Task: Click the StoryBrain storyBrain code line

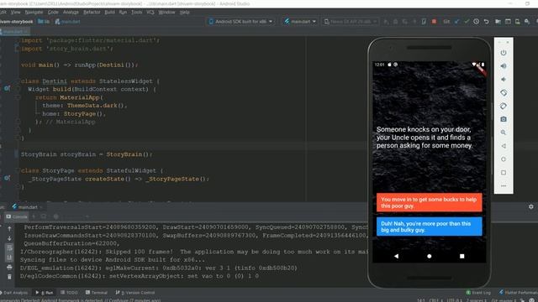Action: coord(86,154)
